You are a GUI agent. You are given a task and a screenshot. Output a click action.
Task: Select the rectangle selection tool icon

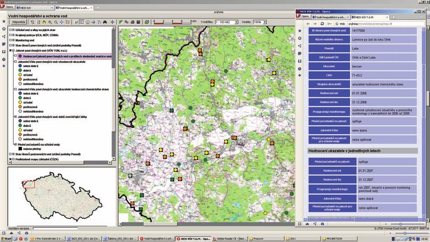pyautogui.click(x=82, y=22)
